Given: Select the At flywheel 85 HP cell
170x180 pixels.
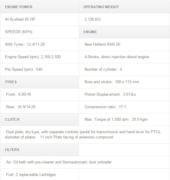Looking at the screenshot, I should [x=40, y=19].
